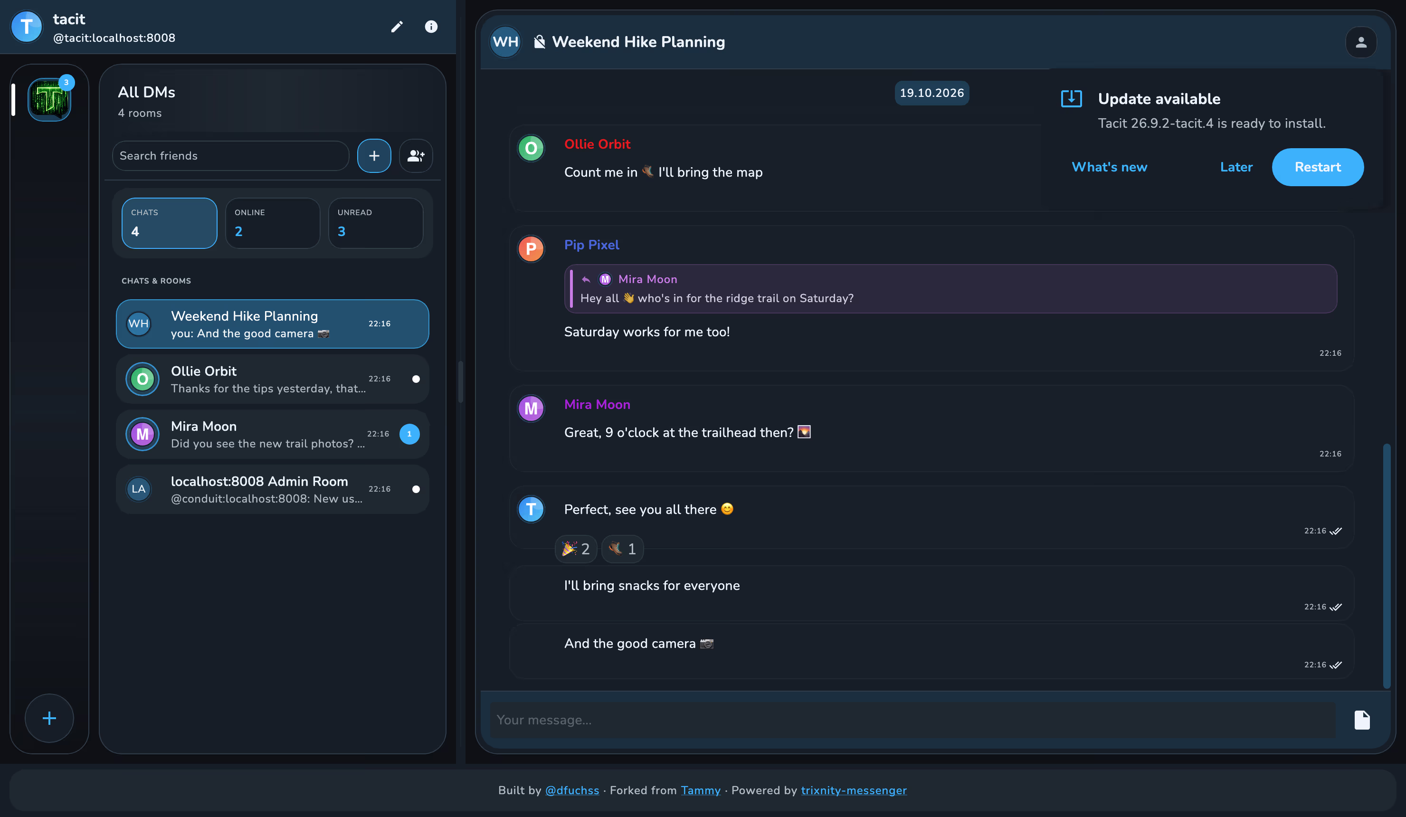1406x817 pixels.
Task: Click the add space plus button at bottom
Action: [49, 718]
